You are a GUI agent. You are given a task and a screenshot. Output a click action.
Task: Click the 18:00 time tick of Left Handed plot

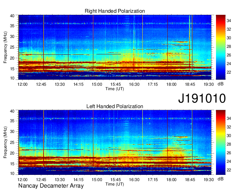[171, 180]
